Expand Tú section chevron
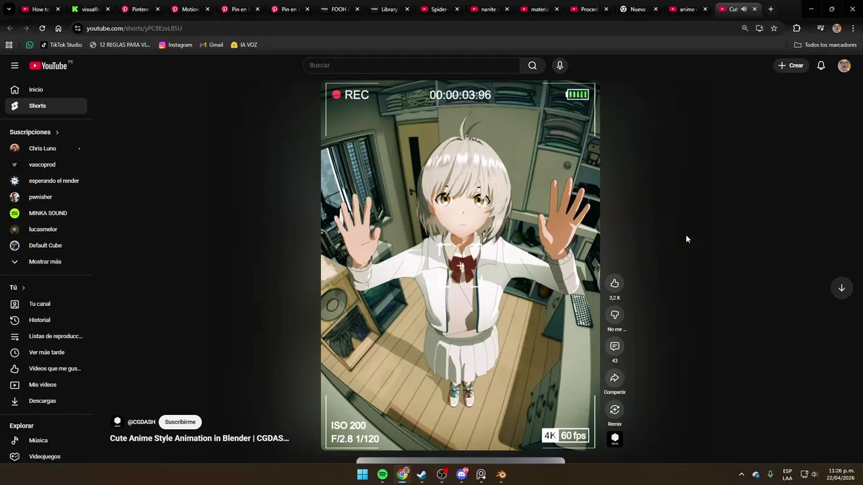The height and width of the screenshot is (485, 863). 24,288
